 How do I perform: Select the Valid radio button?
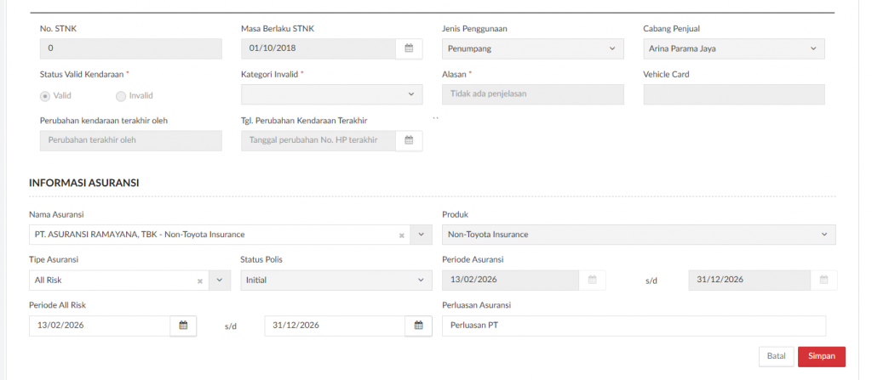pyautogui.click(x=46, y=95)
